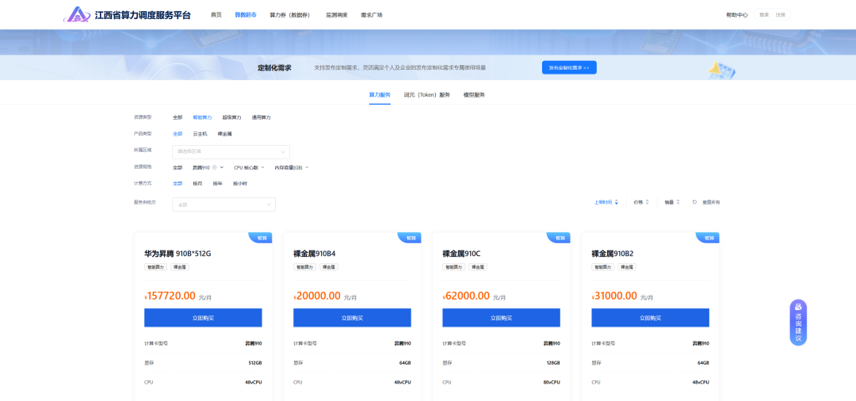Choose 按月 billing method

[197, 184]
